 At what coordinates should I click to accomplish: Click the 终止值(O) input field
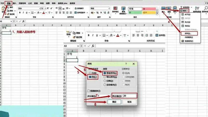[129, 96]
